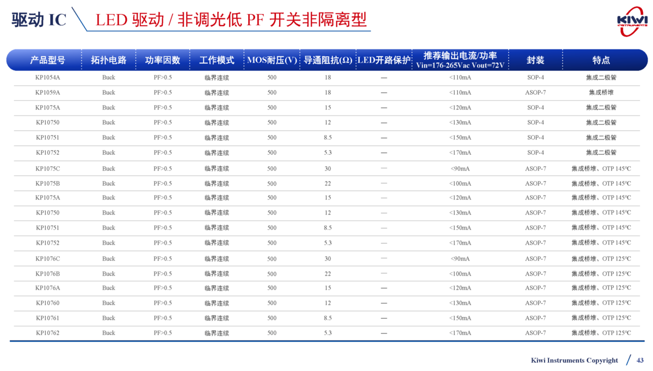Viewport: 653px width, 371px height.
Task: Select the KP1054A model cell
Action: [47, 77]
